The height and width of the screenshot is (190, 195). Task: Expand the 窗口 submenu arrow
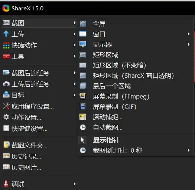pos(189,34)
